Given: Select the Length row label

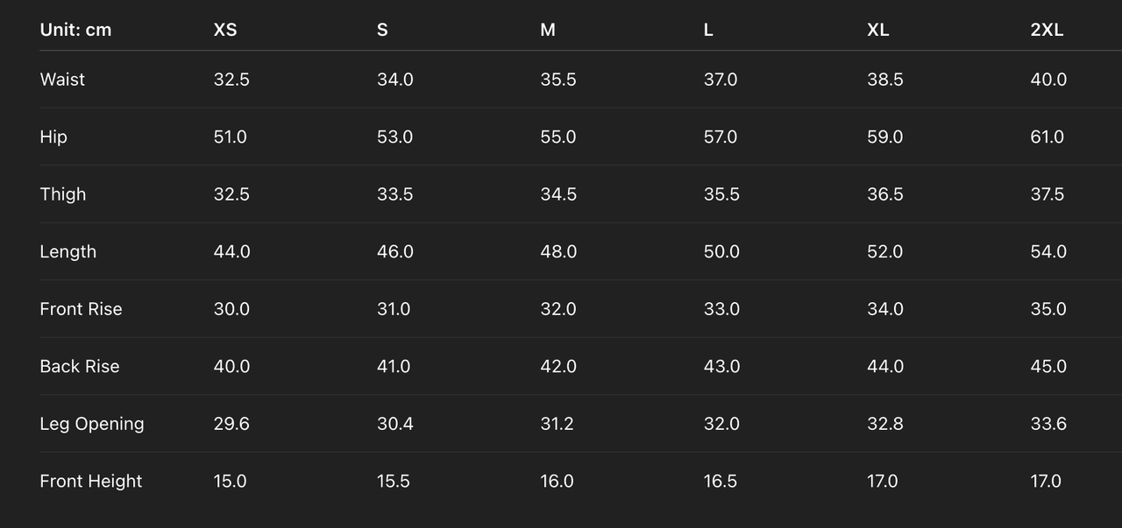Looking at the screenshot, I should (x=68, y=252).
